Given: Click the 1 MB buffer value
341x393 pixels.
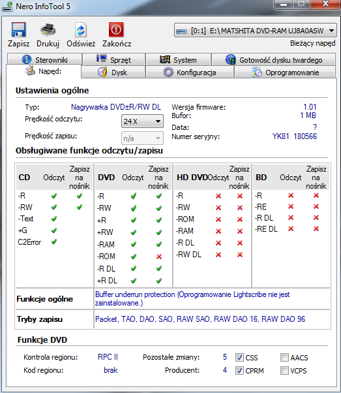Looking at the screenshot, I should tap(308, 116).
